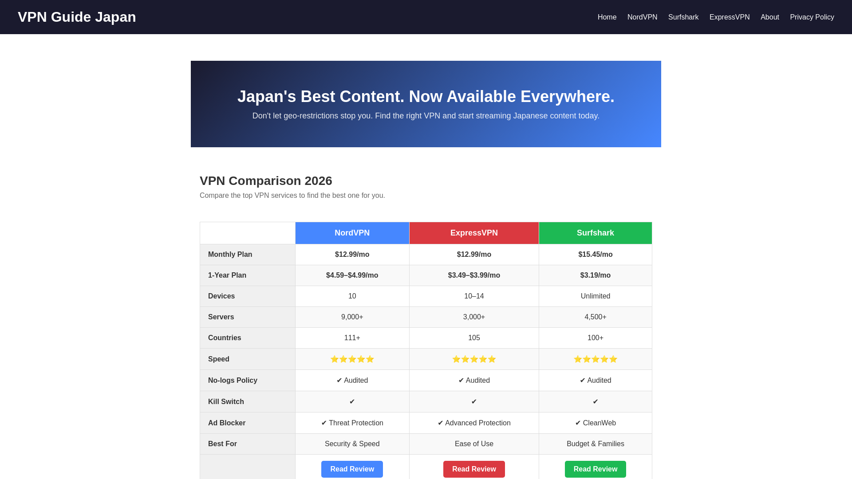Viewport: 852px width, 479px height.
Task: Click NordVPN's five-star speed rating
Action: click(352, 359)
